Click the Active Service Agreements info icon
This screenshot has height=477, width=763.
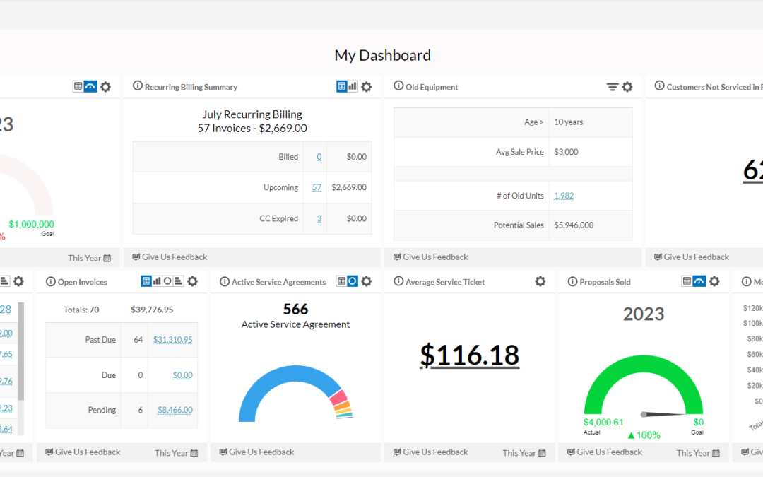[x=223, y=281]
